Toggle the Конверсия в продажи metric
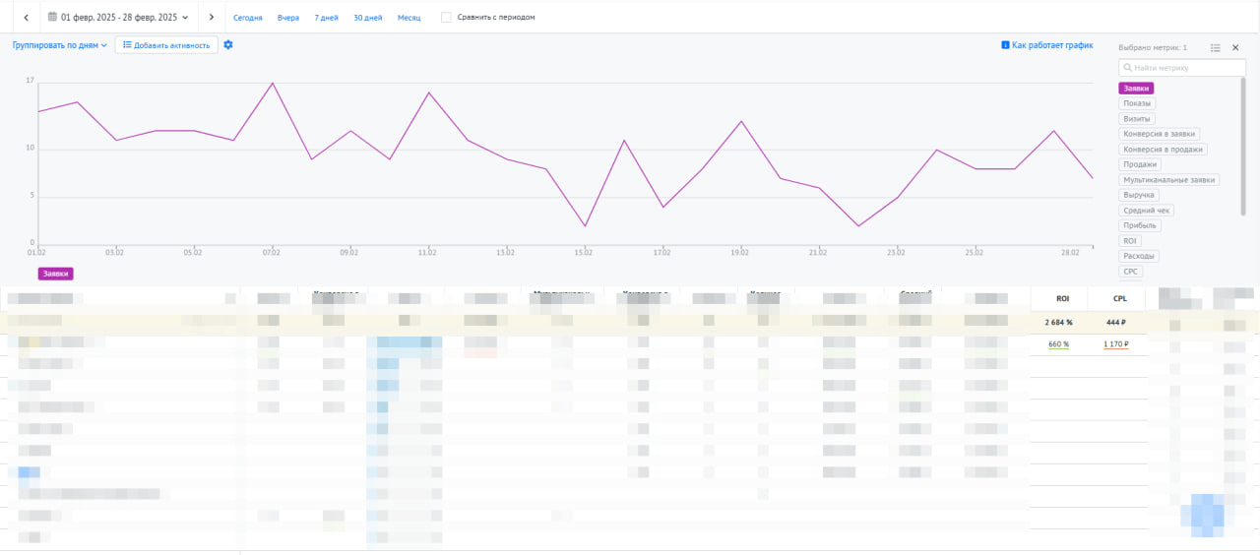1260x555 pixels. [1163, 150]
